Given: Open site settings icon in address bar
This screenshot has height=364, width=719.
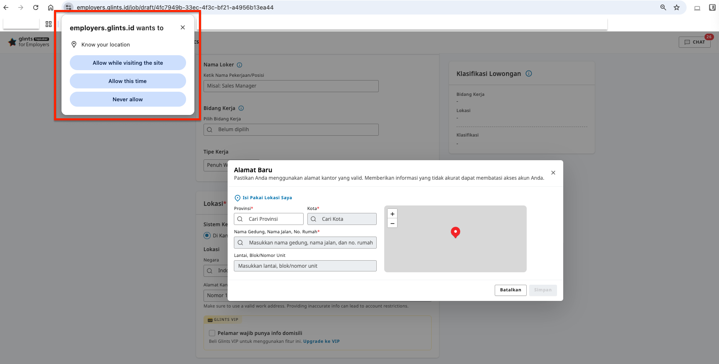Looking at the screenshot, I should (x=69, y=7).
